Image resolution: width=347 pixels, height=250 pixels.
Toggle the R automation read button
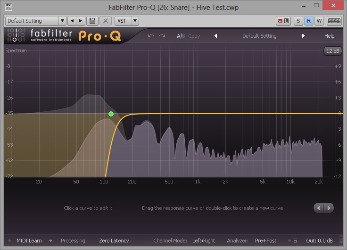click(x=308, y=21)
